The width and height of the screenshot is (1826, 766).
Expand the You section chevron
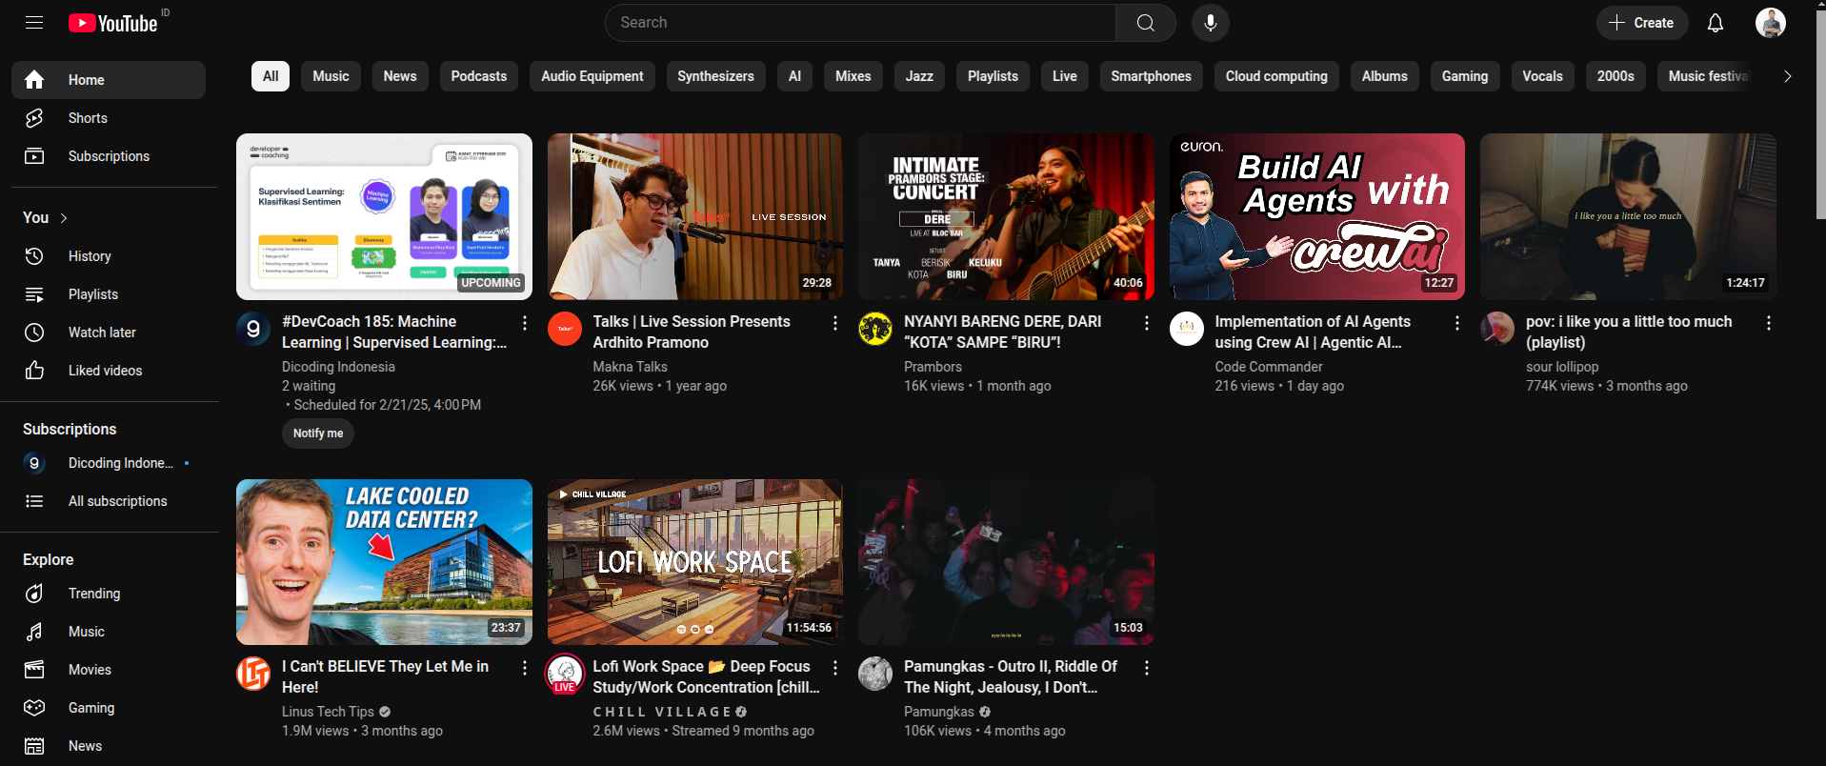(x=64, y=218)
